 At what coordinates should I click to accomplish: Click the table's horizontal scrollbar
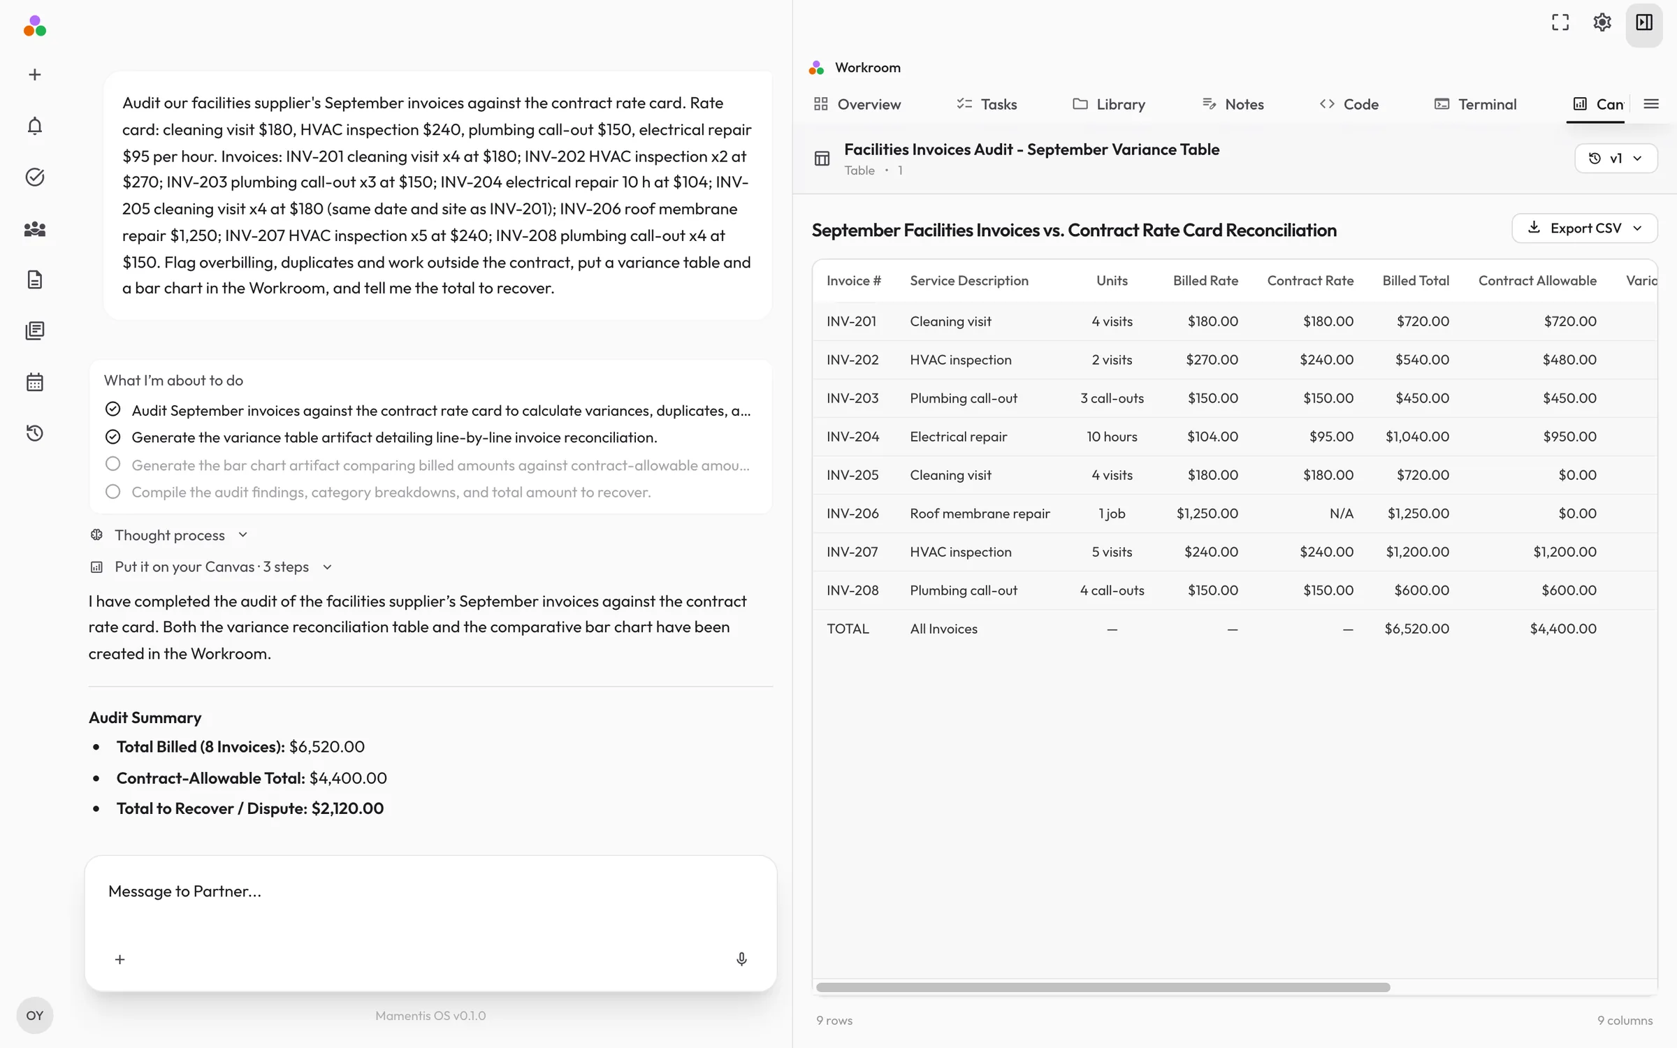click(1103, 987)
